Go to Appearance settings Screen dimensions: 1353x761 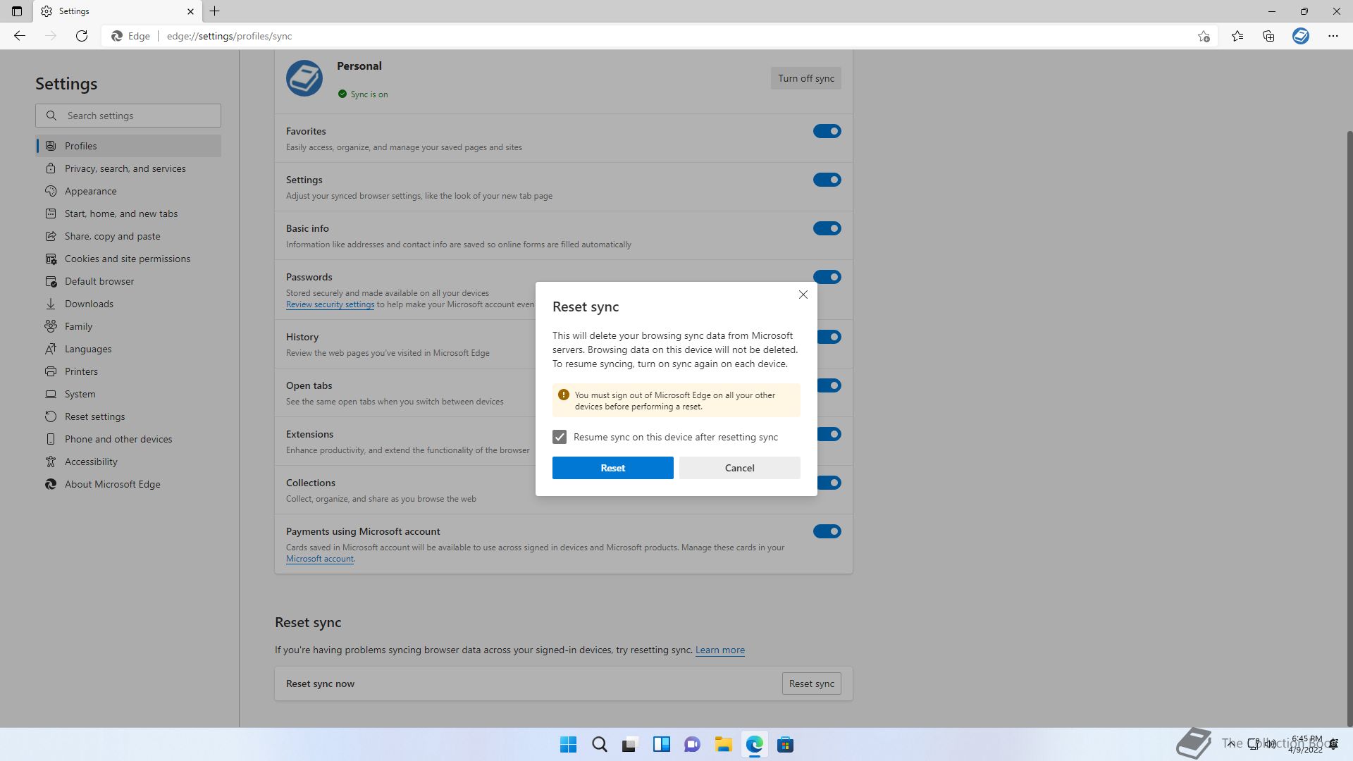tap(128, 191)
